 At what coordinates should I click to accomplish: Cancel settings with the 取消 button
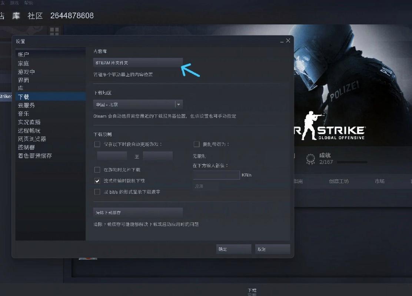pyautogui.click(x=272, y=249)
